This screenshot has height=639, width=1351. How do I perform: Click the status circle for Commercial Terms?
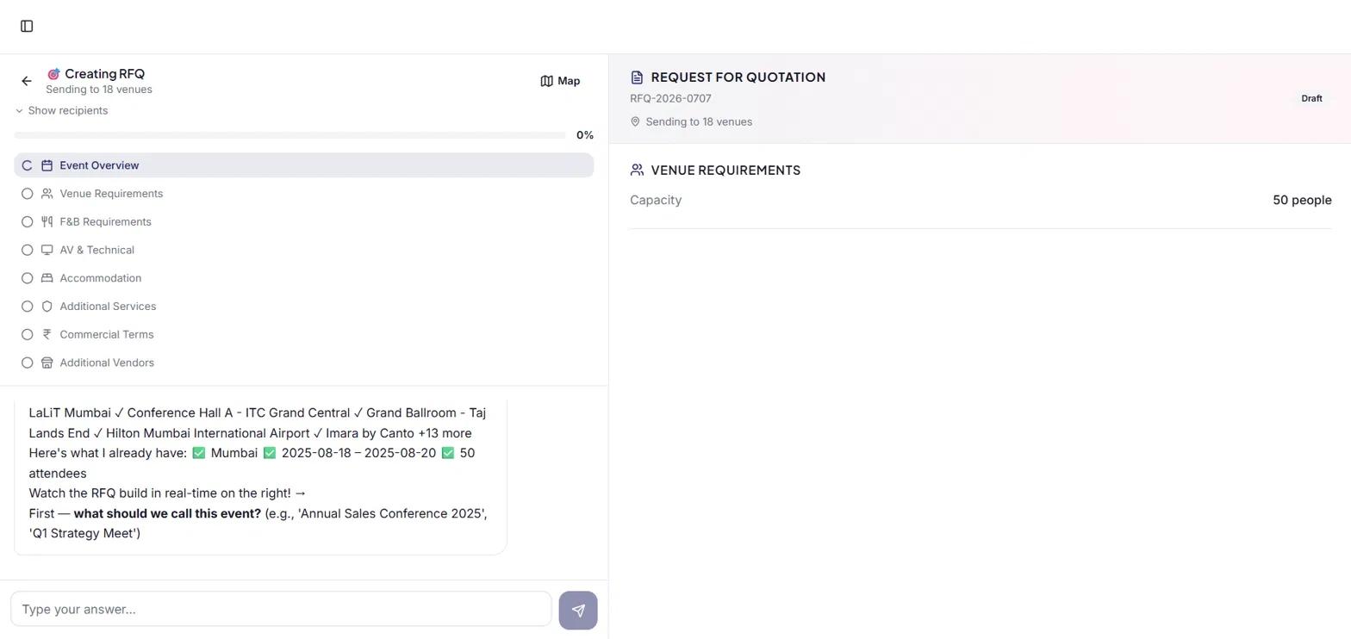tap(28, 334)
